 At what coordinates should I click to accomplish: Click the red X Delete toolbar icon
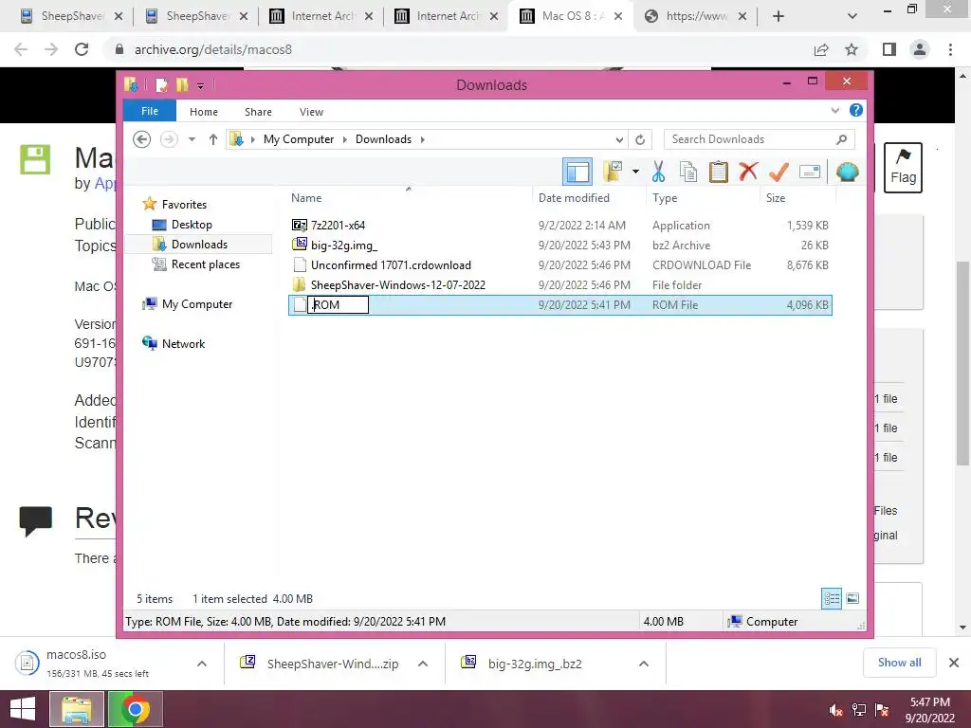(748, 171)
